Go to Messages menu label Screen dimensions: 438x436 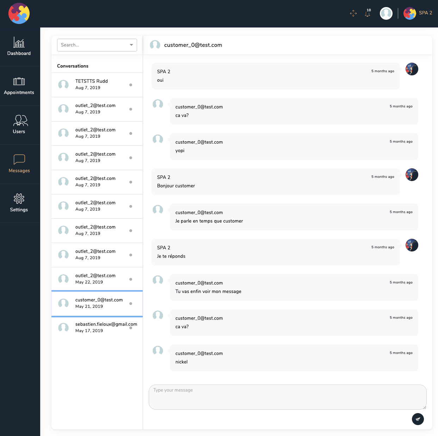tap(19, 170)
